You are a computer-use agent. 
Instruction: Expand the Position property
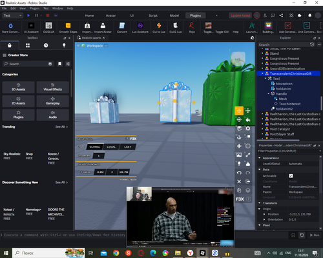[264, 214]
